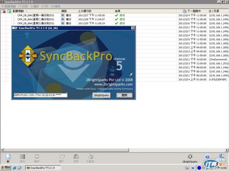Click success checkmark on 2011/3/7 run
The height and width of the screenshot is (171, 229).
(x=116, y=15)
